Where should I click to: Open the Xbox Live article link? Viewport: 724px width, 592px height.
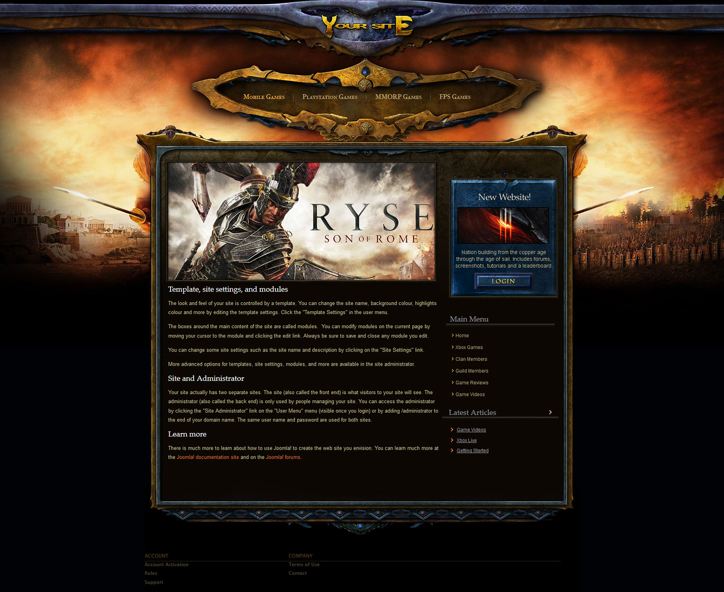466,441
